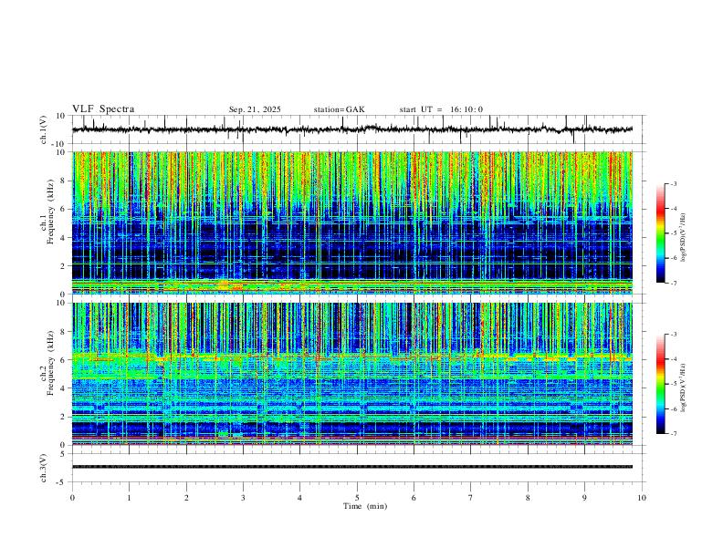Click the ch.2 log(PSD) color scale caption
This screenshot has width=723, height=558.
tap(684, 388)
